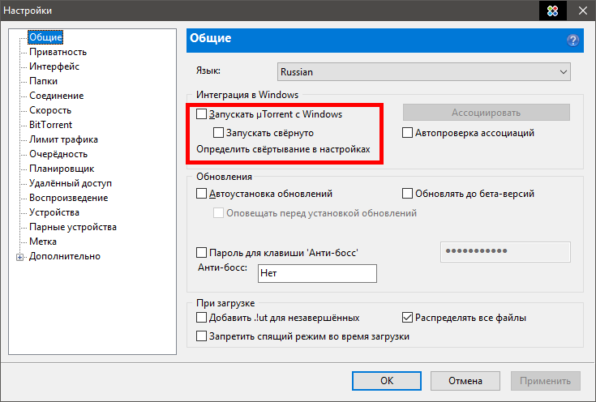596x402 pixels.
Task: Uncheck Распределять все файлы
Action: coord(407,317)
